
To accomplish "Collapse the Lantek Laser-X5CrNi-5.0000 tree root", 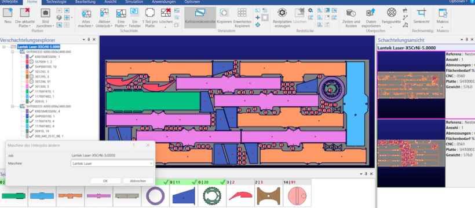I will (x=4, y=47).
